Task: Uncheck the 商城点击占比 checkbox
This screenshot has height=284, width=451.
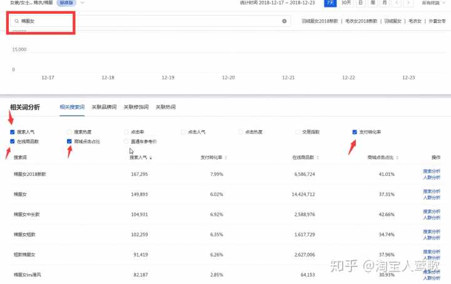Action: click(70, 141)
